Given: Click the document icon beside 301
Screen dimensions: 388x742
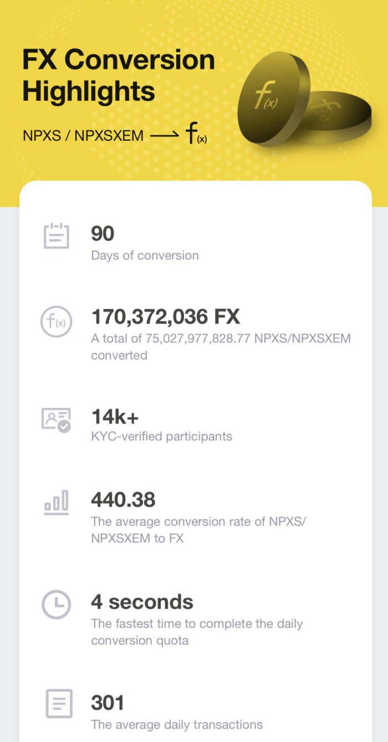Looking at the screenshot, I should (x=58, y=704).
